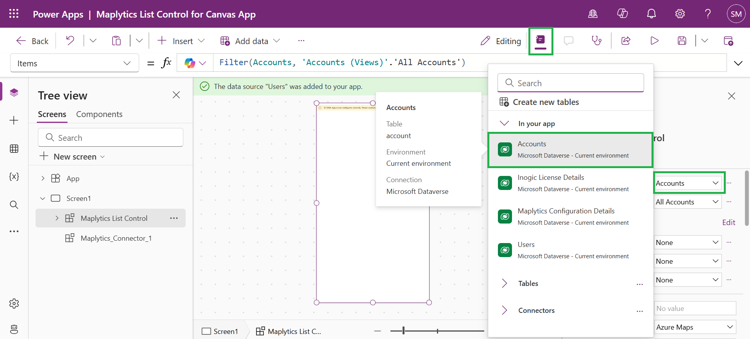Select Maplytics_Connector_1 in tree
Image resolution: width=750 pixels, height=339 pixels.
[116, 238]
